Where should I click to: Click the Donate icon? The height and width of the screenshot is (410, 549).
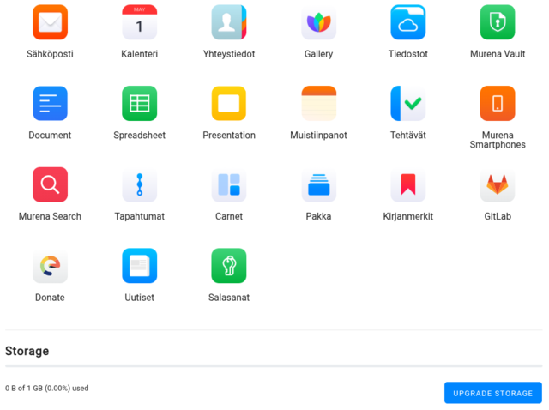pos(50,266)
